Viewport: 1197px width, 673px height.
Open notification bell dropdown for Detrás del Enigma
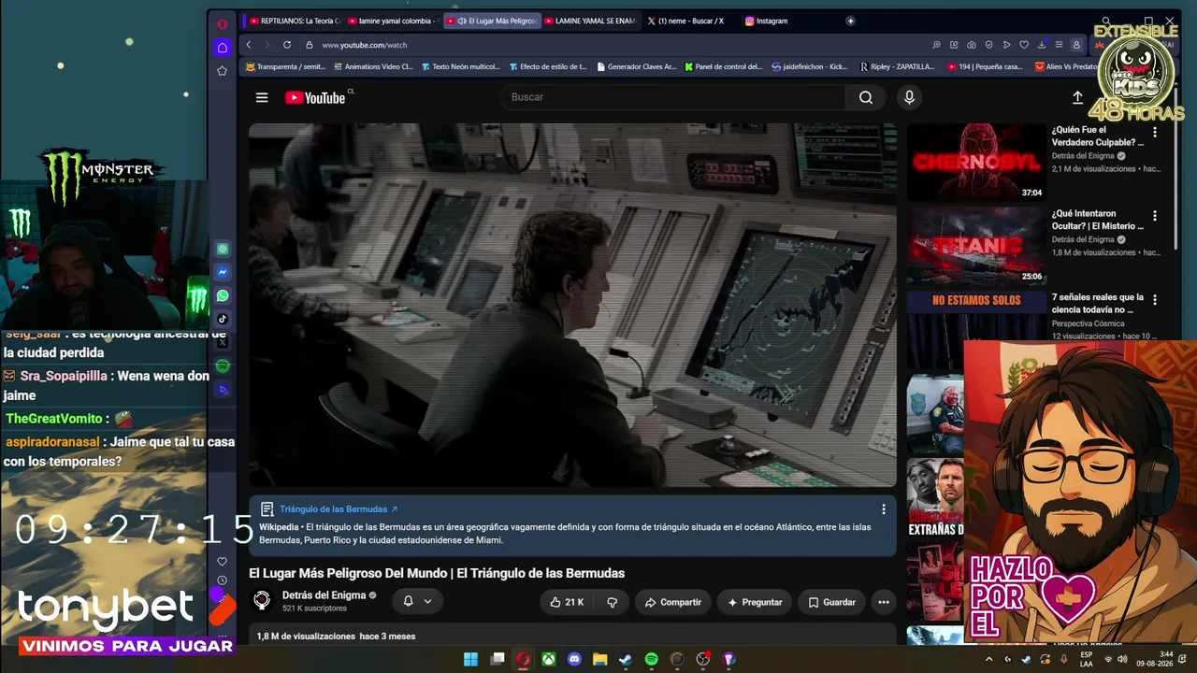(x=417, y=601)
